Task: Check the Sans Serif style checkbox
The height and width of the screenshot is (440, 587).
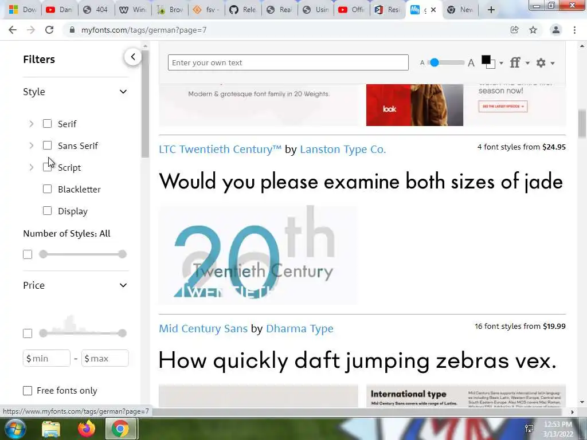Action: (x=47, y=145)
